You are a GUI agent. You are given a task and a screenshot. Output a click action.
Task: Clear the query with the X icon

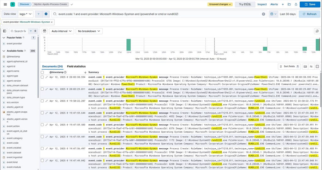tap(264, 14)
